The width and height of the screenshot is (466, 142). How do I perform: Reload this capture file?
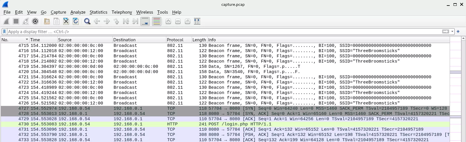76,21
